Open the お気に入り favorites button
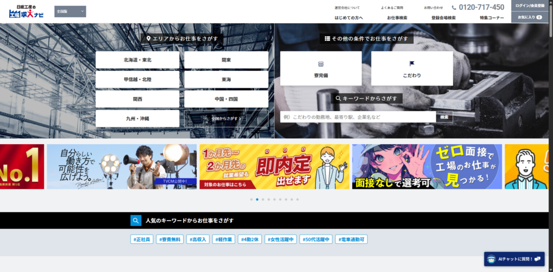The width and height of the screenshot is (553, 272). [530, 17]
